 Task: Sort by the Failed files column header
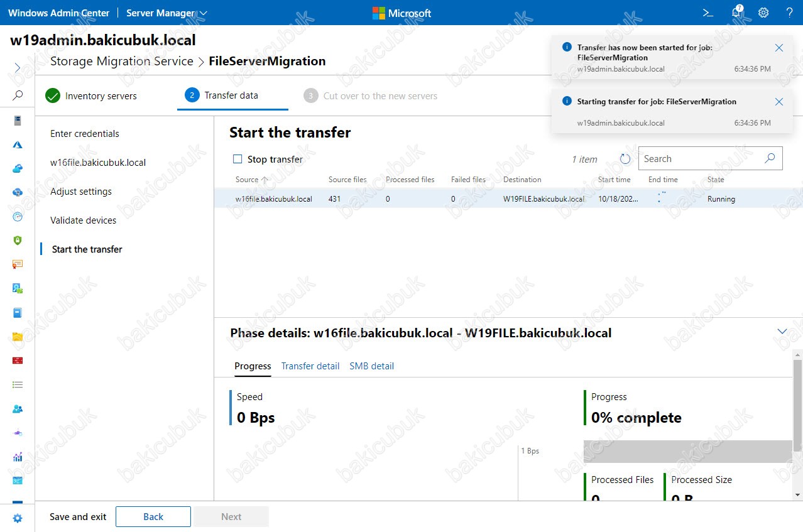pyautogui.click(x=468, y=180)
